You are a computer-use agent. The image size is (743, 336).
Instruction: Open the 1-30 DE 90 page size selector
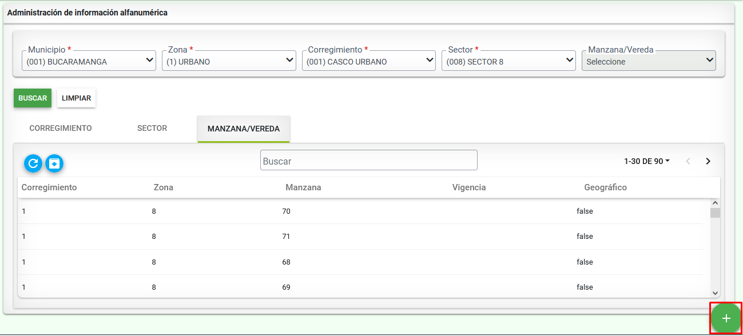tap(647, 161)
